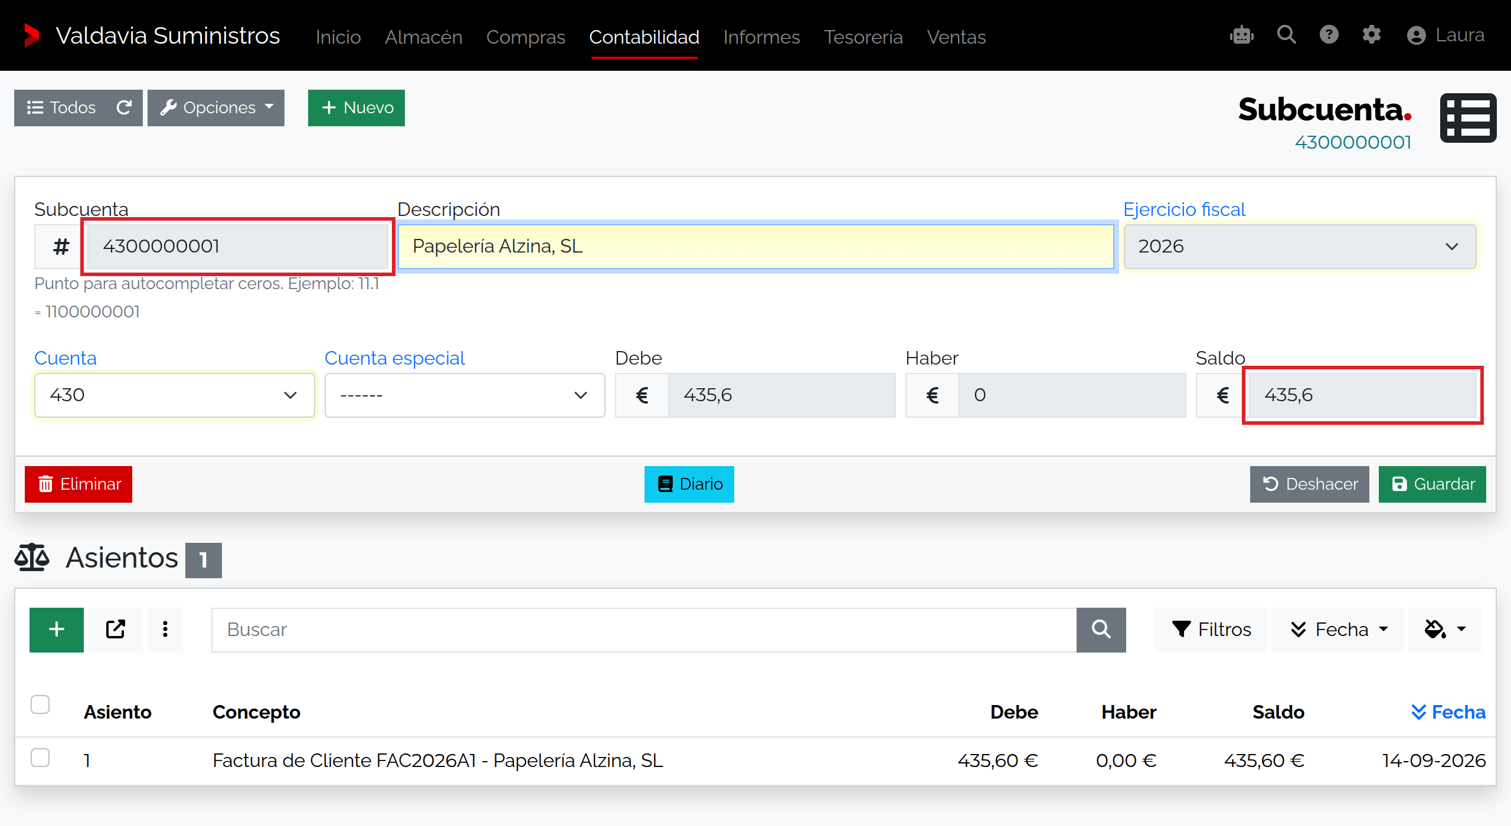Viewport: 1511px width, 826px height.
Task: Run the search with the Buscar magnifier button
Action: [1101, 630]
